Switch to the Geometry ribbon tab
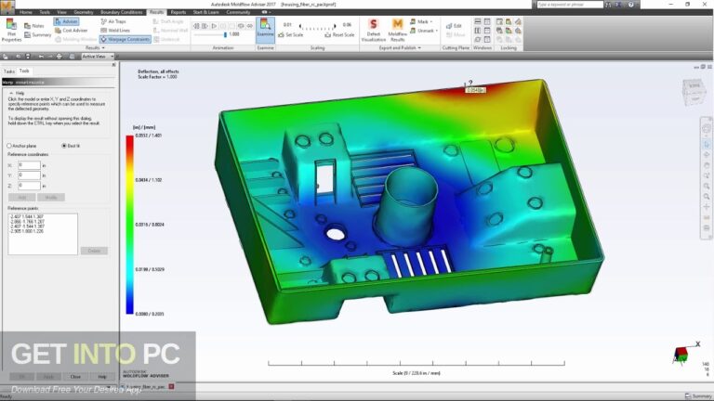 (x=84, y=12)
